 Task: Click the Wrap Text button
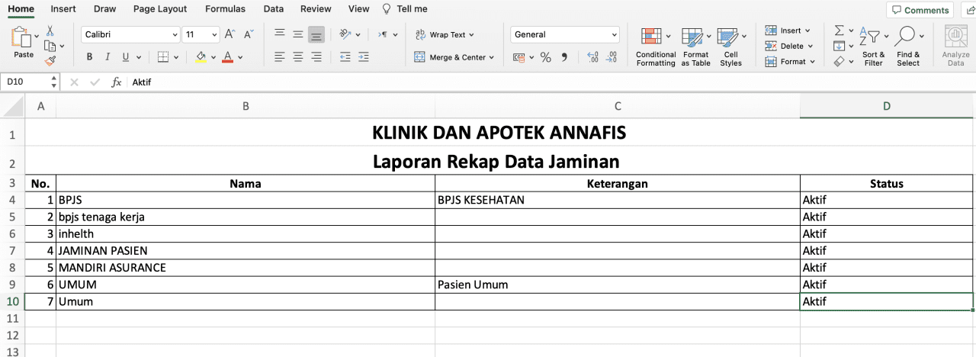(x=446, y=34)
